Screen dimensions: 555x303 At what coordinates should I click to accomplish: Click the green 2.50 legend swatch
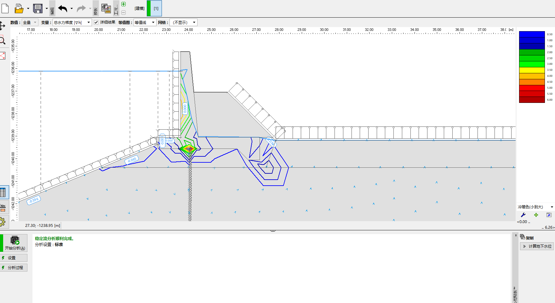532,58
